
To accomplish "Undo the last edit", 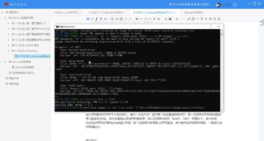I will [x=177, y=19].
